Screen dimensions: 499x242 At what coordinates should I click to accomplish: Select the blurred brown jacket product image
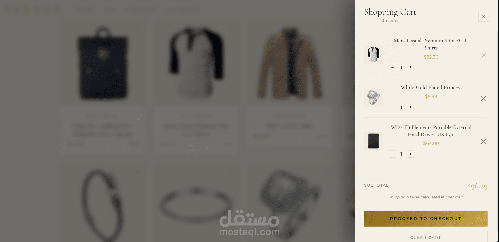point(290,63)
